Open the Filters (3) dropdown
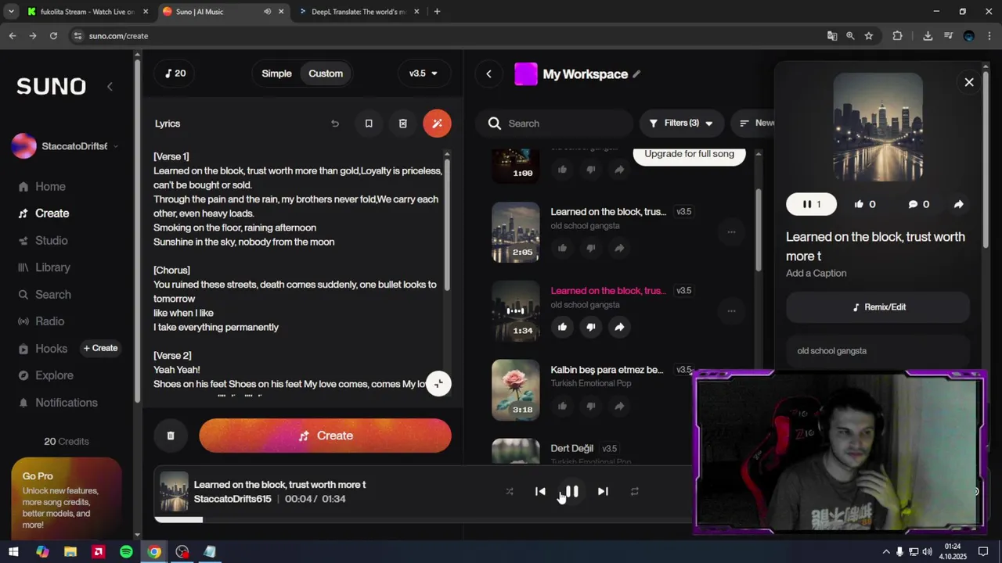 click(681, 124)
